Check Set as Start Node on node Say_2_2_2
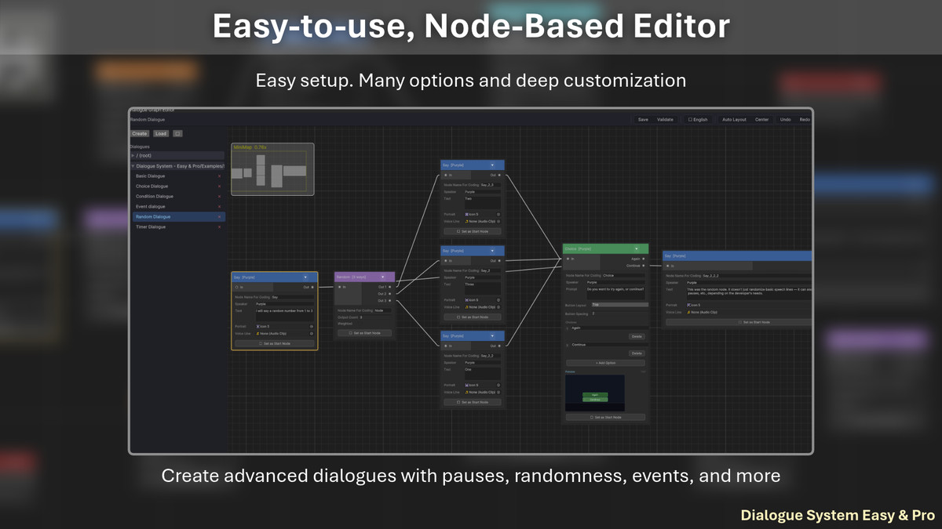The height and width of the screenshot is (529, 942). coord(739,322)
